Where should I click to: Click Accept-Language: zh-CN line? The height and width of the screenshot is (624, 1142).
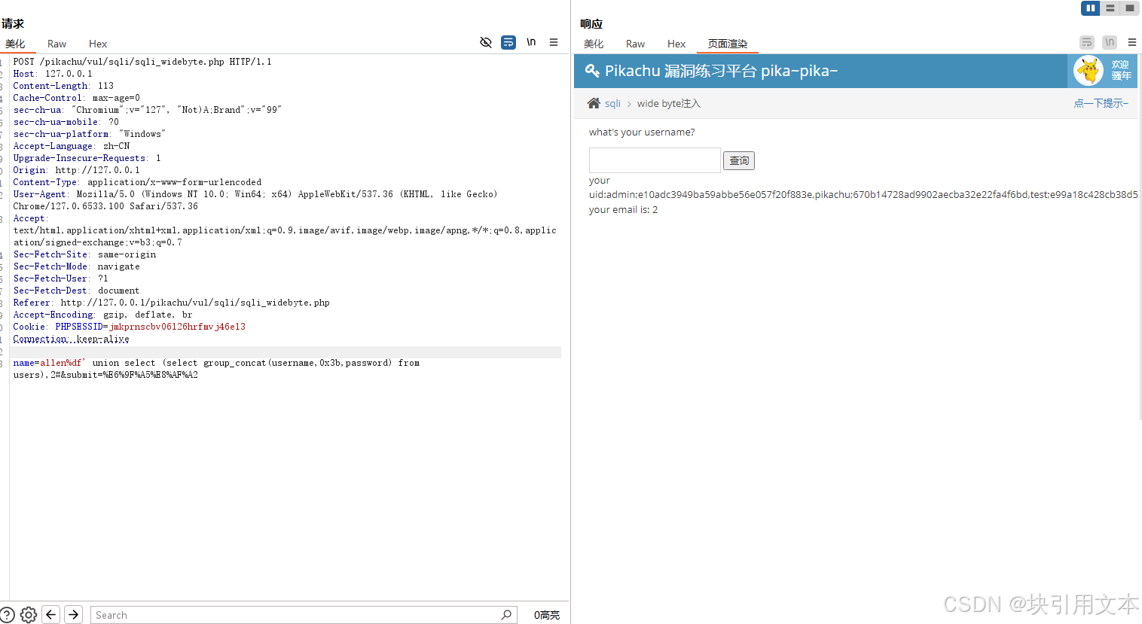72,146
